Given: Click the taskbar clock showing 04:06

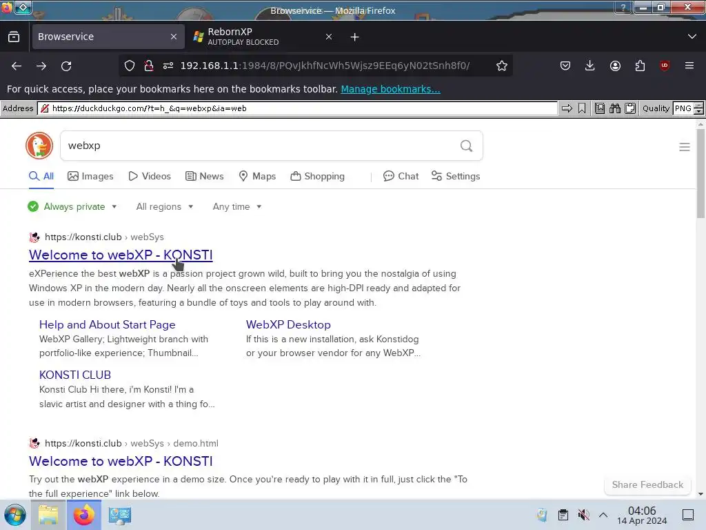Looking at the screenshot, I should point(642,515).
